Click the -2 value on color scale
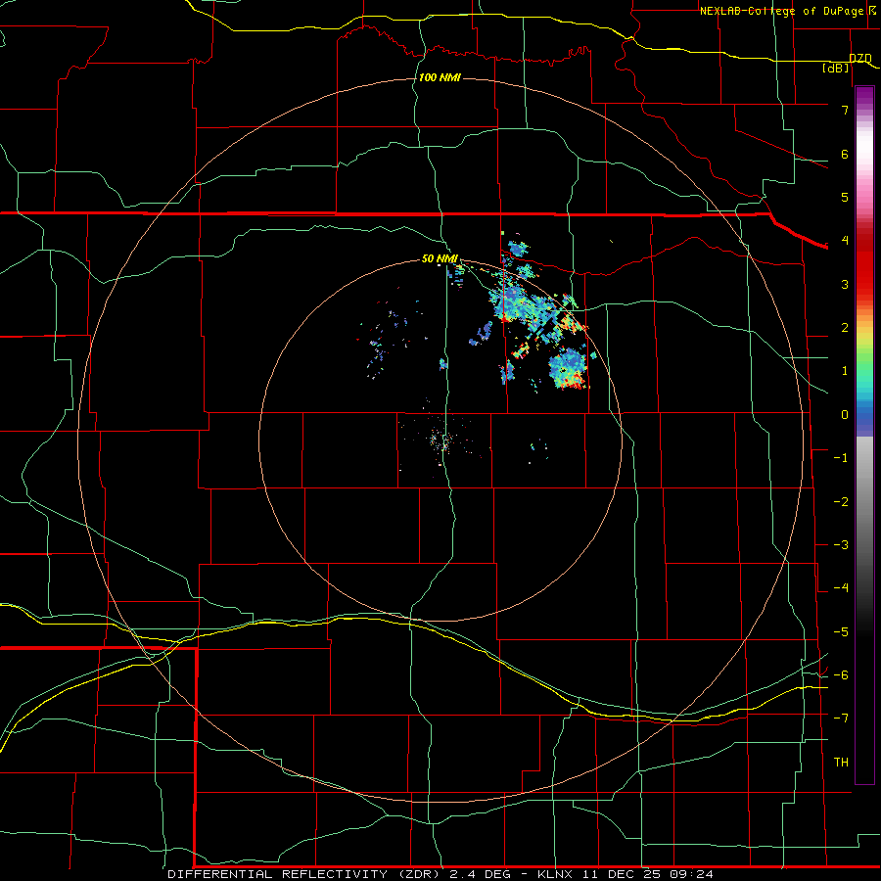The image size is (881, 881). 841,502
